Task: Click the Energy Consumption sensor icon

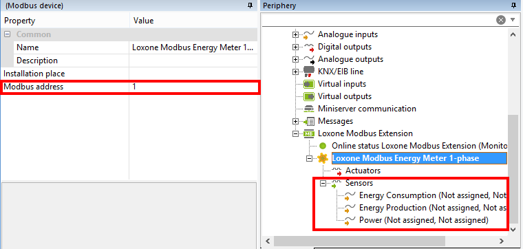Action: pos(350,195)
